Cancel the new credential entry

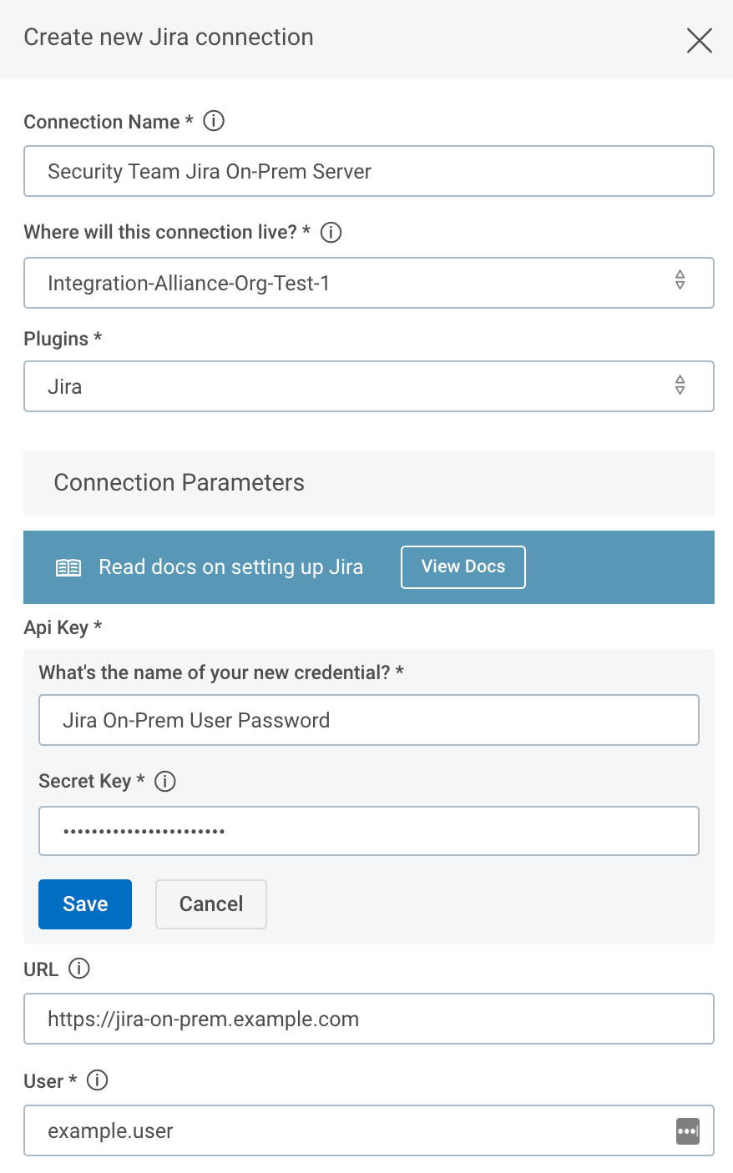coord(211,904)
